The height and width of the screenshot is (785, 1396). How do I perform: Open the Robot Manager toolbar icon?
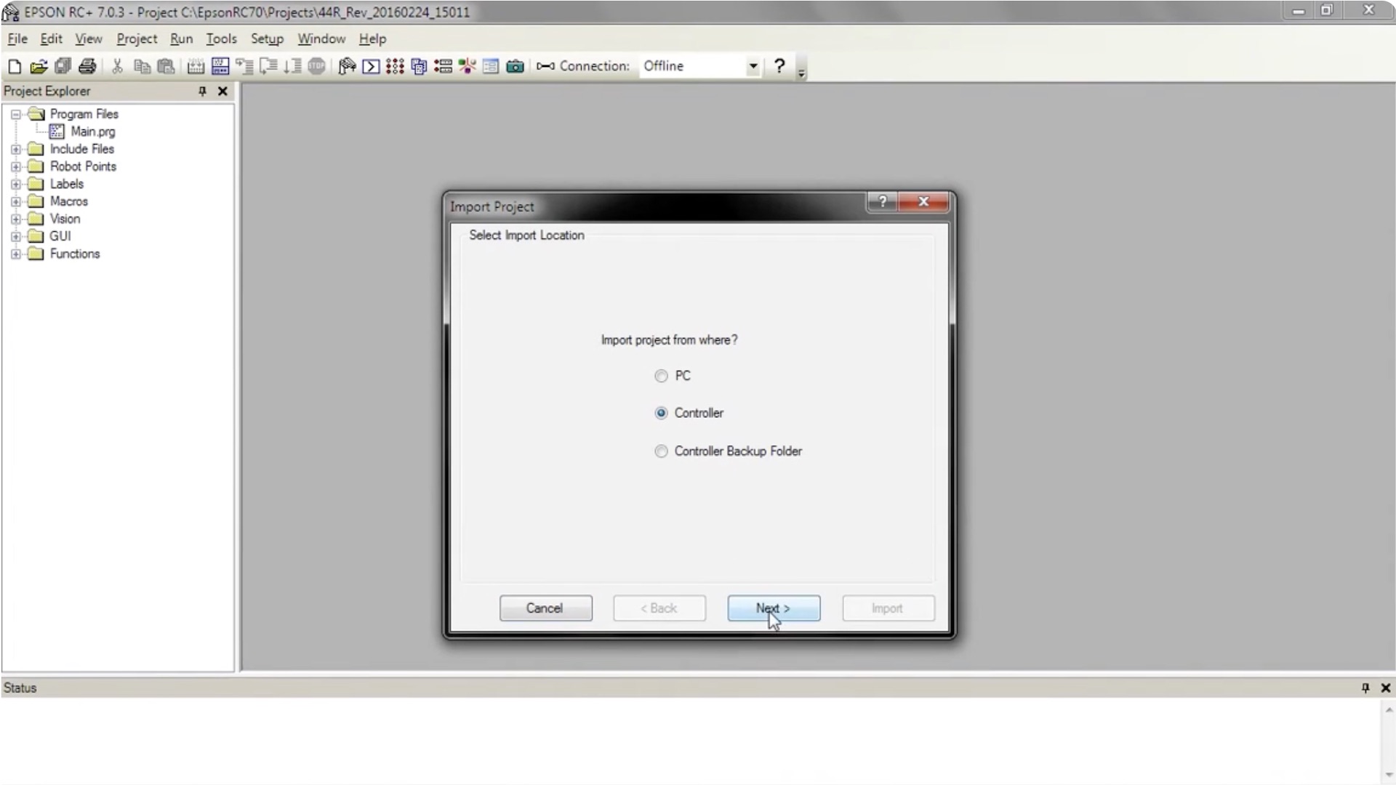coord(347,67)
